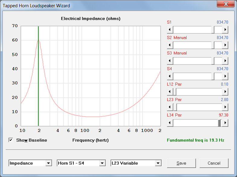
Task: Click the Frequency (hertz) axis label
Action: point(91,140)
